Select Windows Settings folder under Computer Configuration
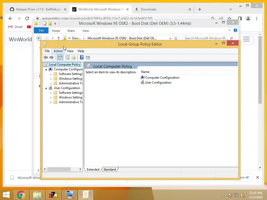Viewport: 267px width, 200px height. 70,79
